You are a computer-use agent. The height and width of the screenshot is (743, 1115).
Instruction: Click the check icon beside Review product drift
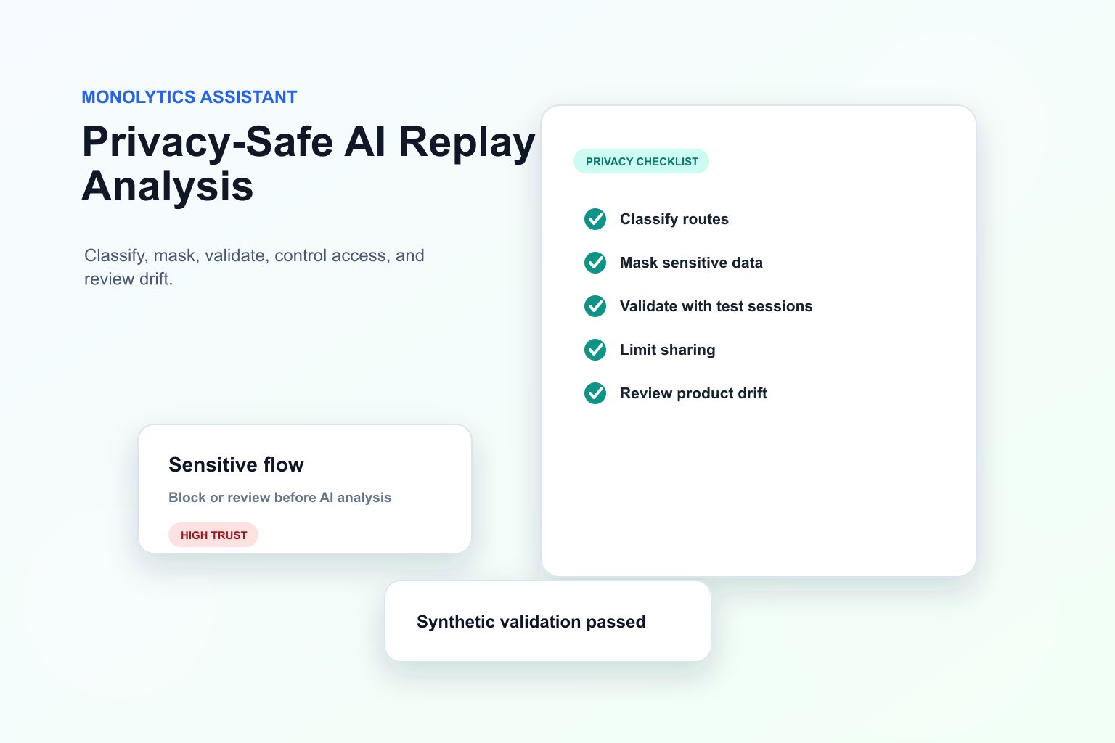pos(595,393)
